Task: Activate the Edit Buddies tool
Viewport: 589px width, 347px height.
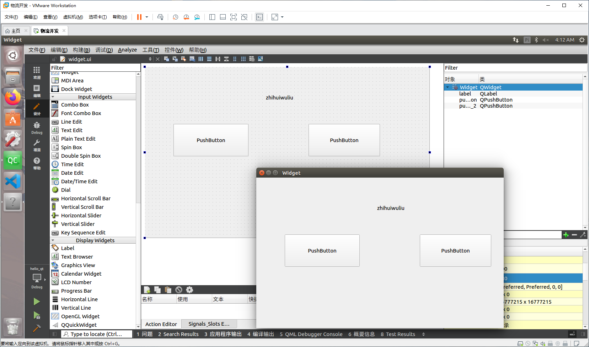Action: pyautogui.click(x=183, y=59)
